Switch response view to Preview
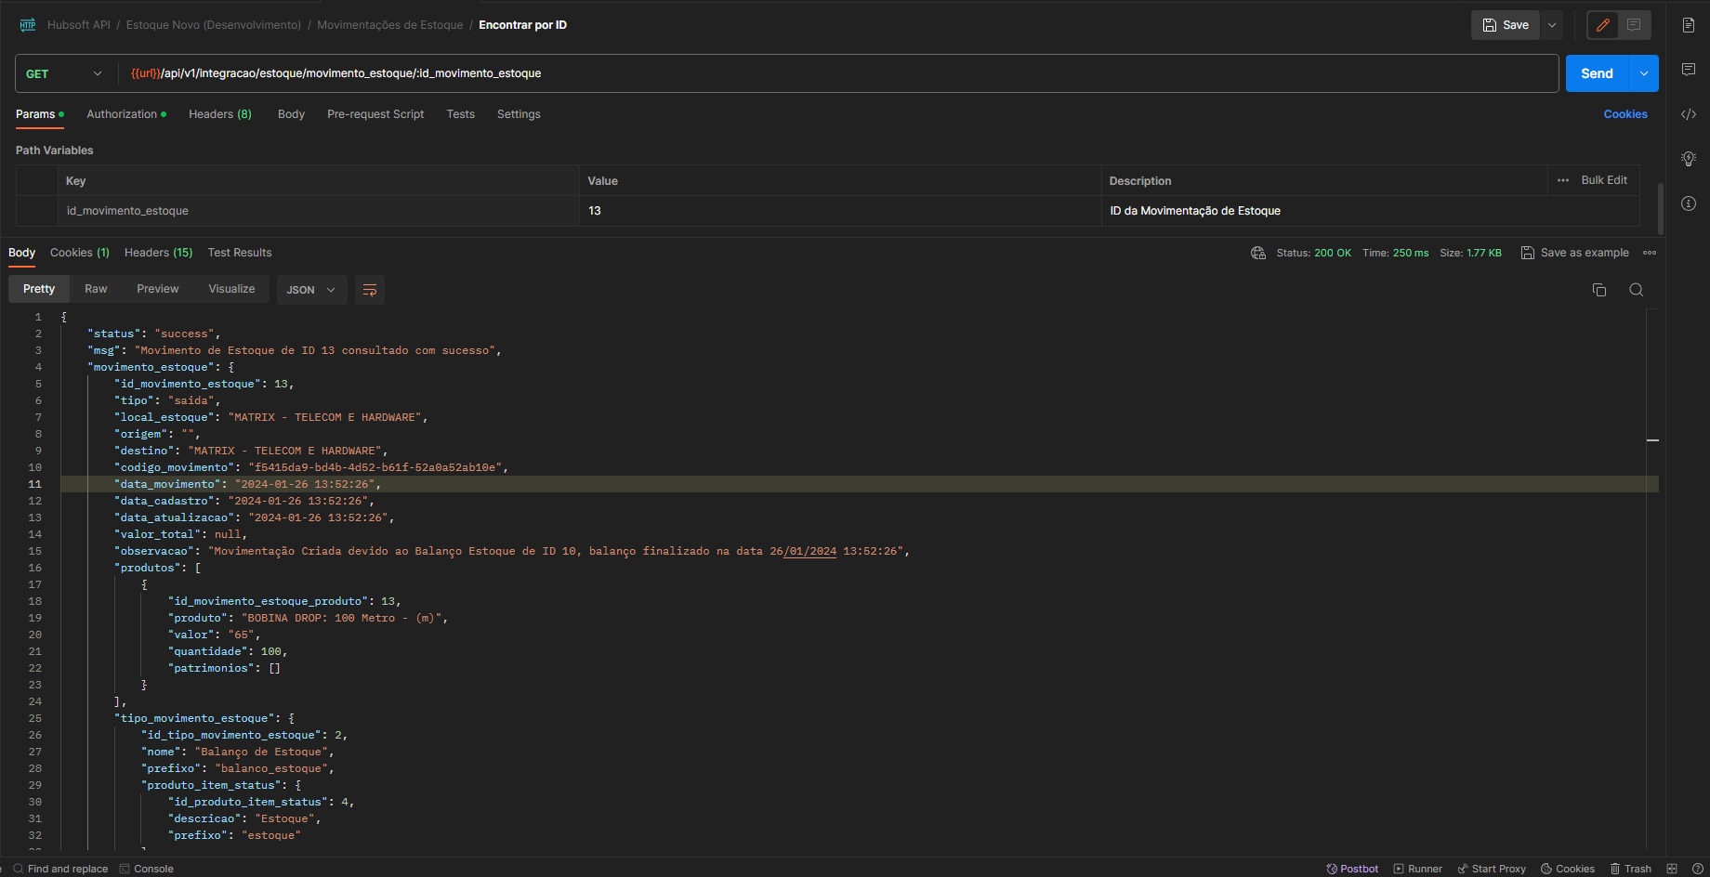The width and height of the screenshot is (1710, 877). pyautogui.click(x=158, y=289)
